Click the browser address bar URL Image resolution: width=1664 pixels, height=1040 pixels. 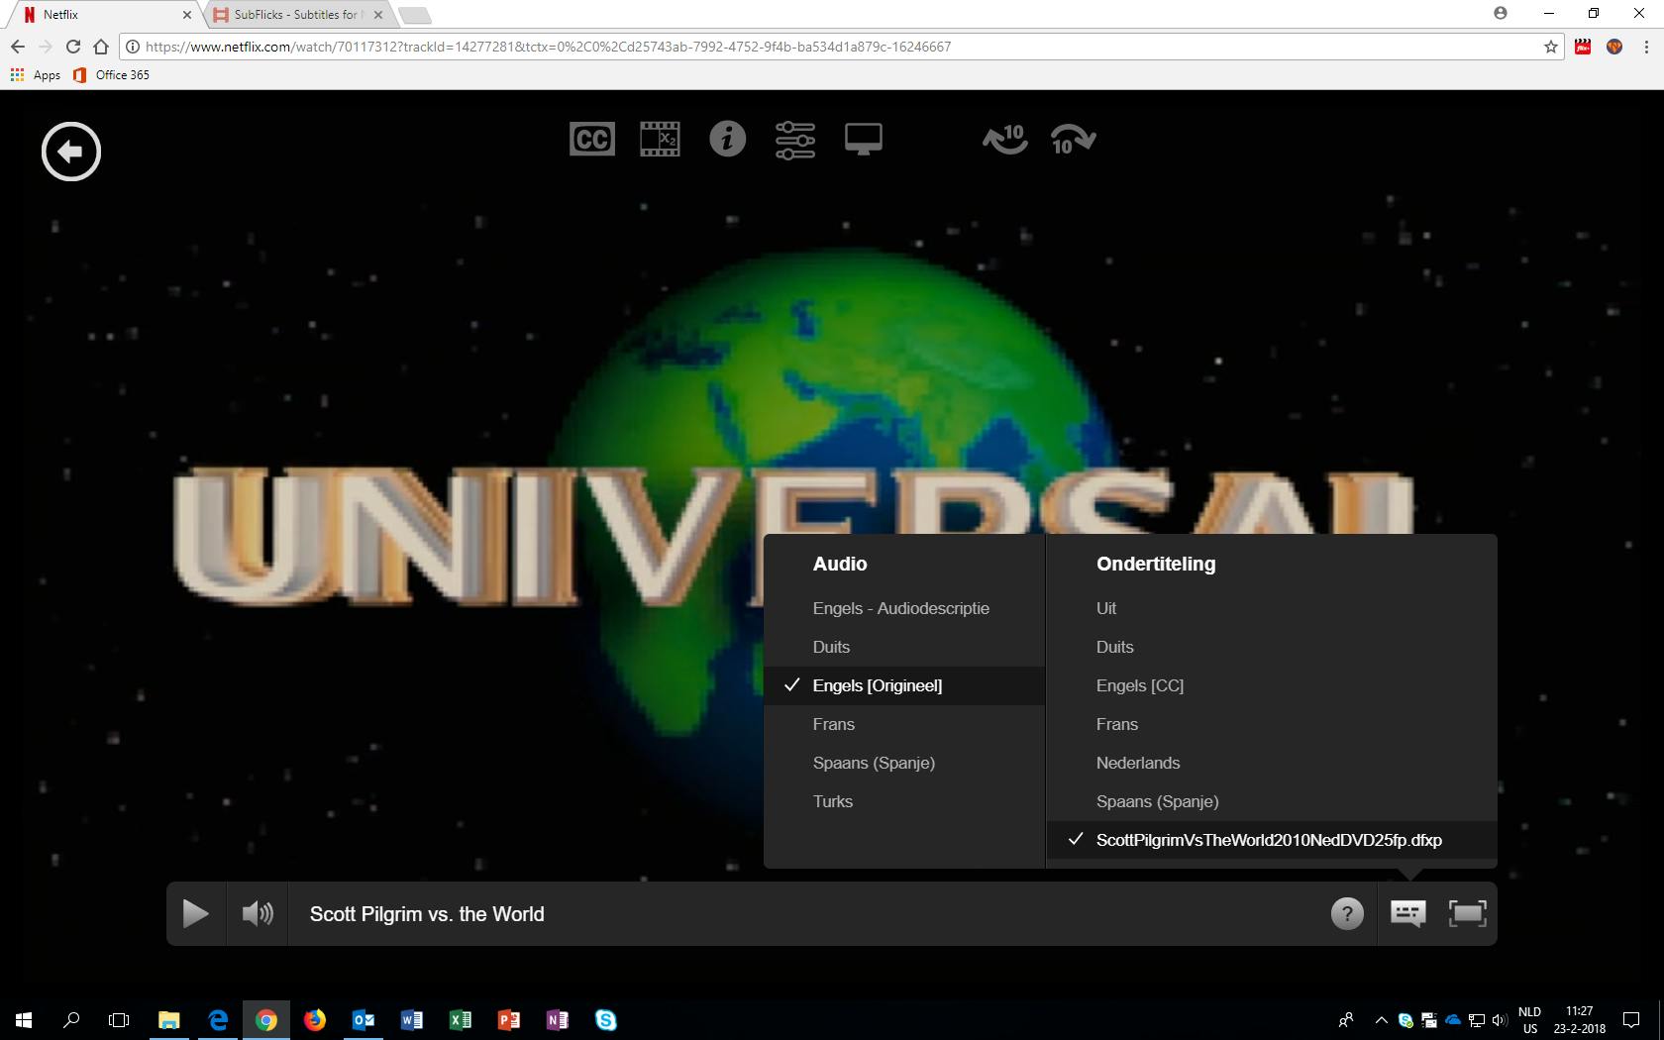[x=548, y=47]
